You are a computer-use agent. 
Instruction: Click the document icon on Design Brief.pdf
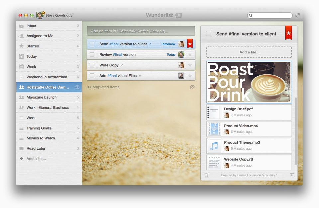(214, 112)
